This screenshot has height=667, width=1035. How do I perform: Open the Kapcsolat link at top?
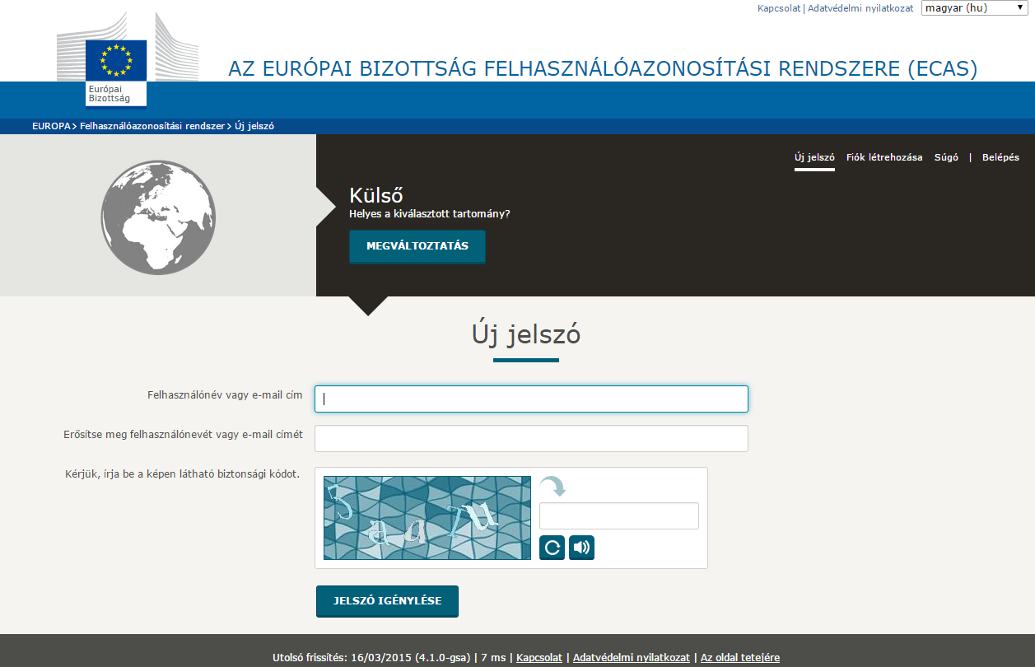(x=779, y=8)
